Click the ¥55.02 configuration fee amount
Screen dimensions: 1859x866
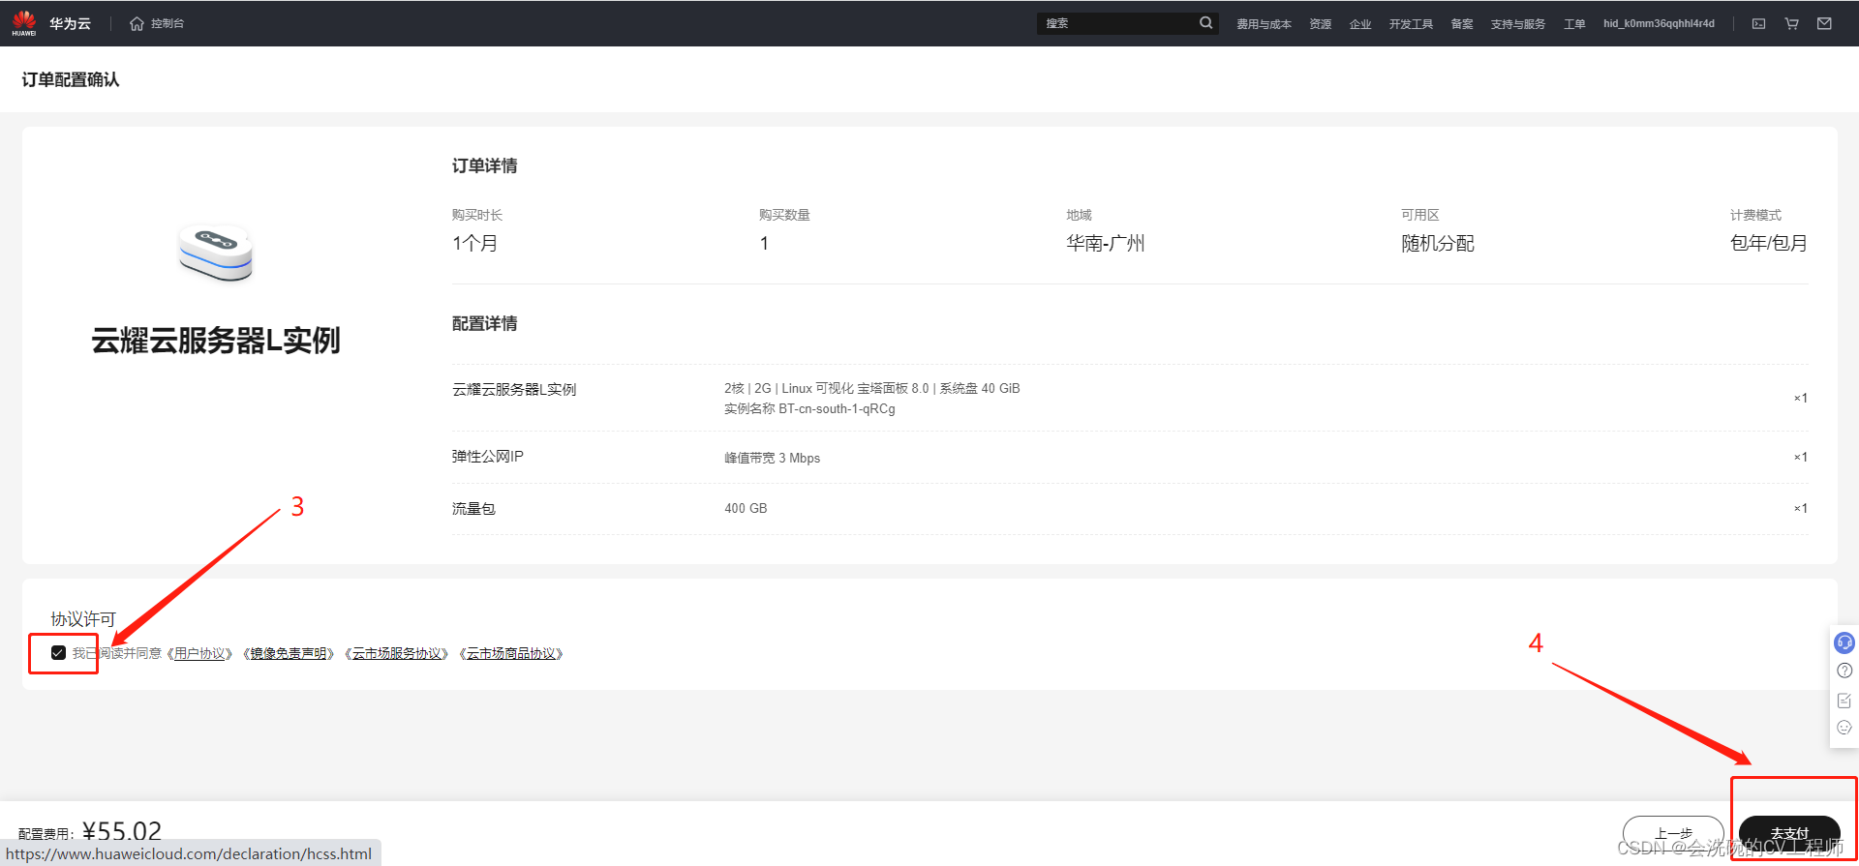(122, 831)
